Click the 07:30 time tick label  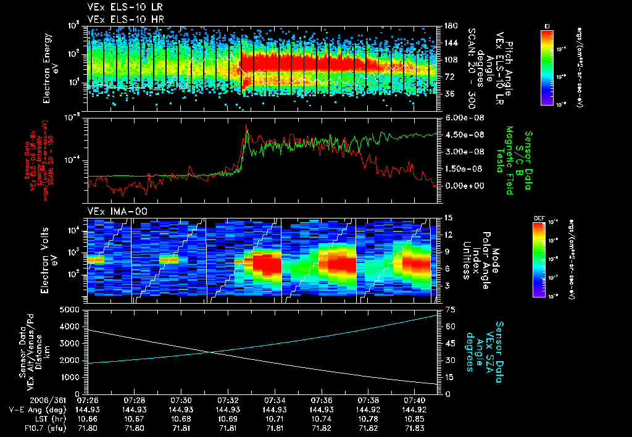pyautogui.click(x=181, y=402)
